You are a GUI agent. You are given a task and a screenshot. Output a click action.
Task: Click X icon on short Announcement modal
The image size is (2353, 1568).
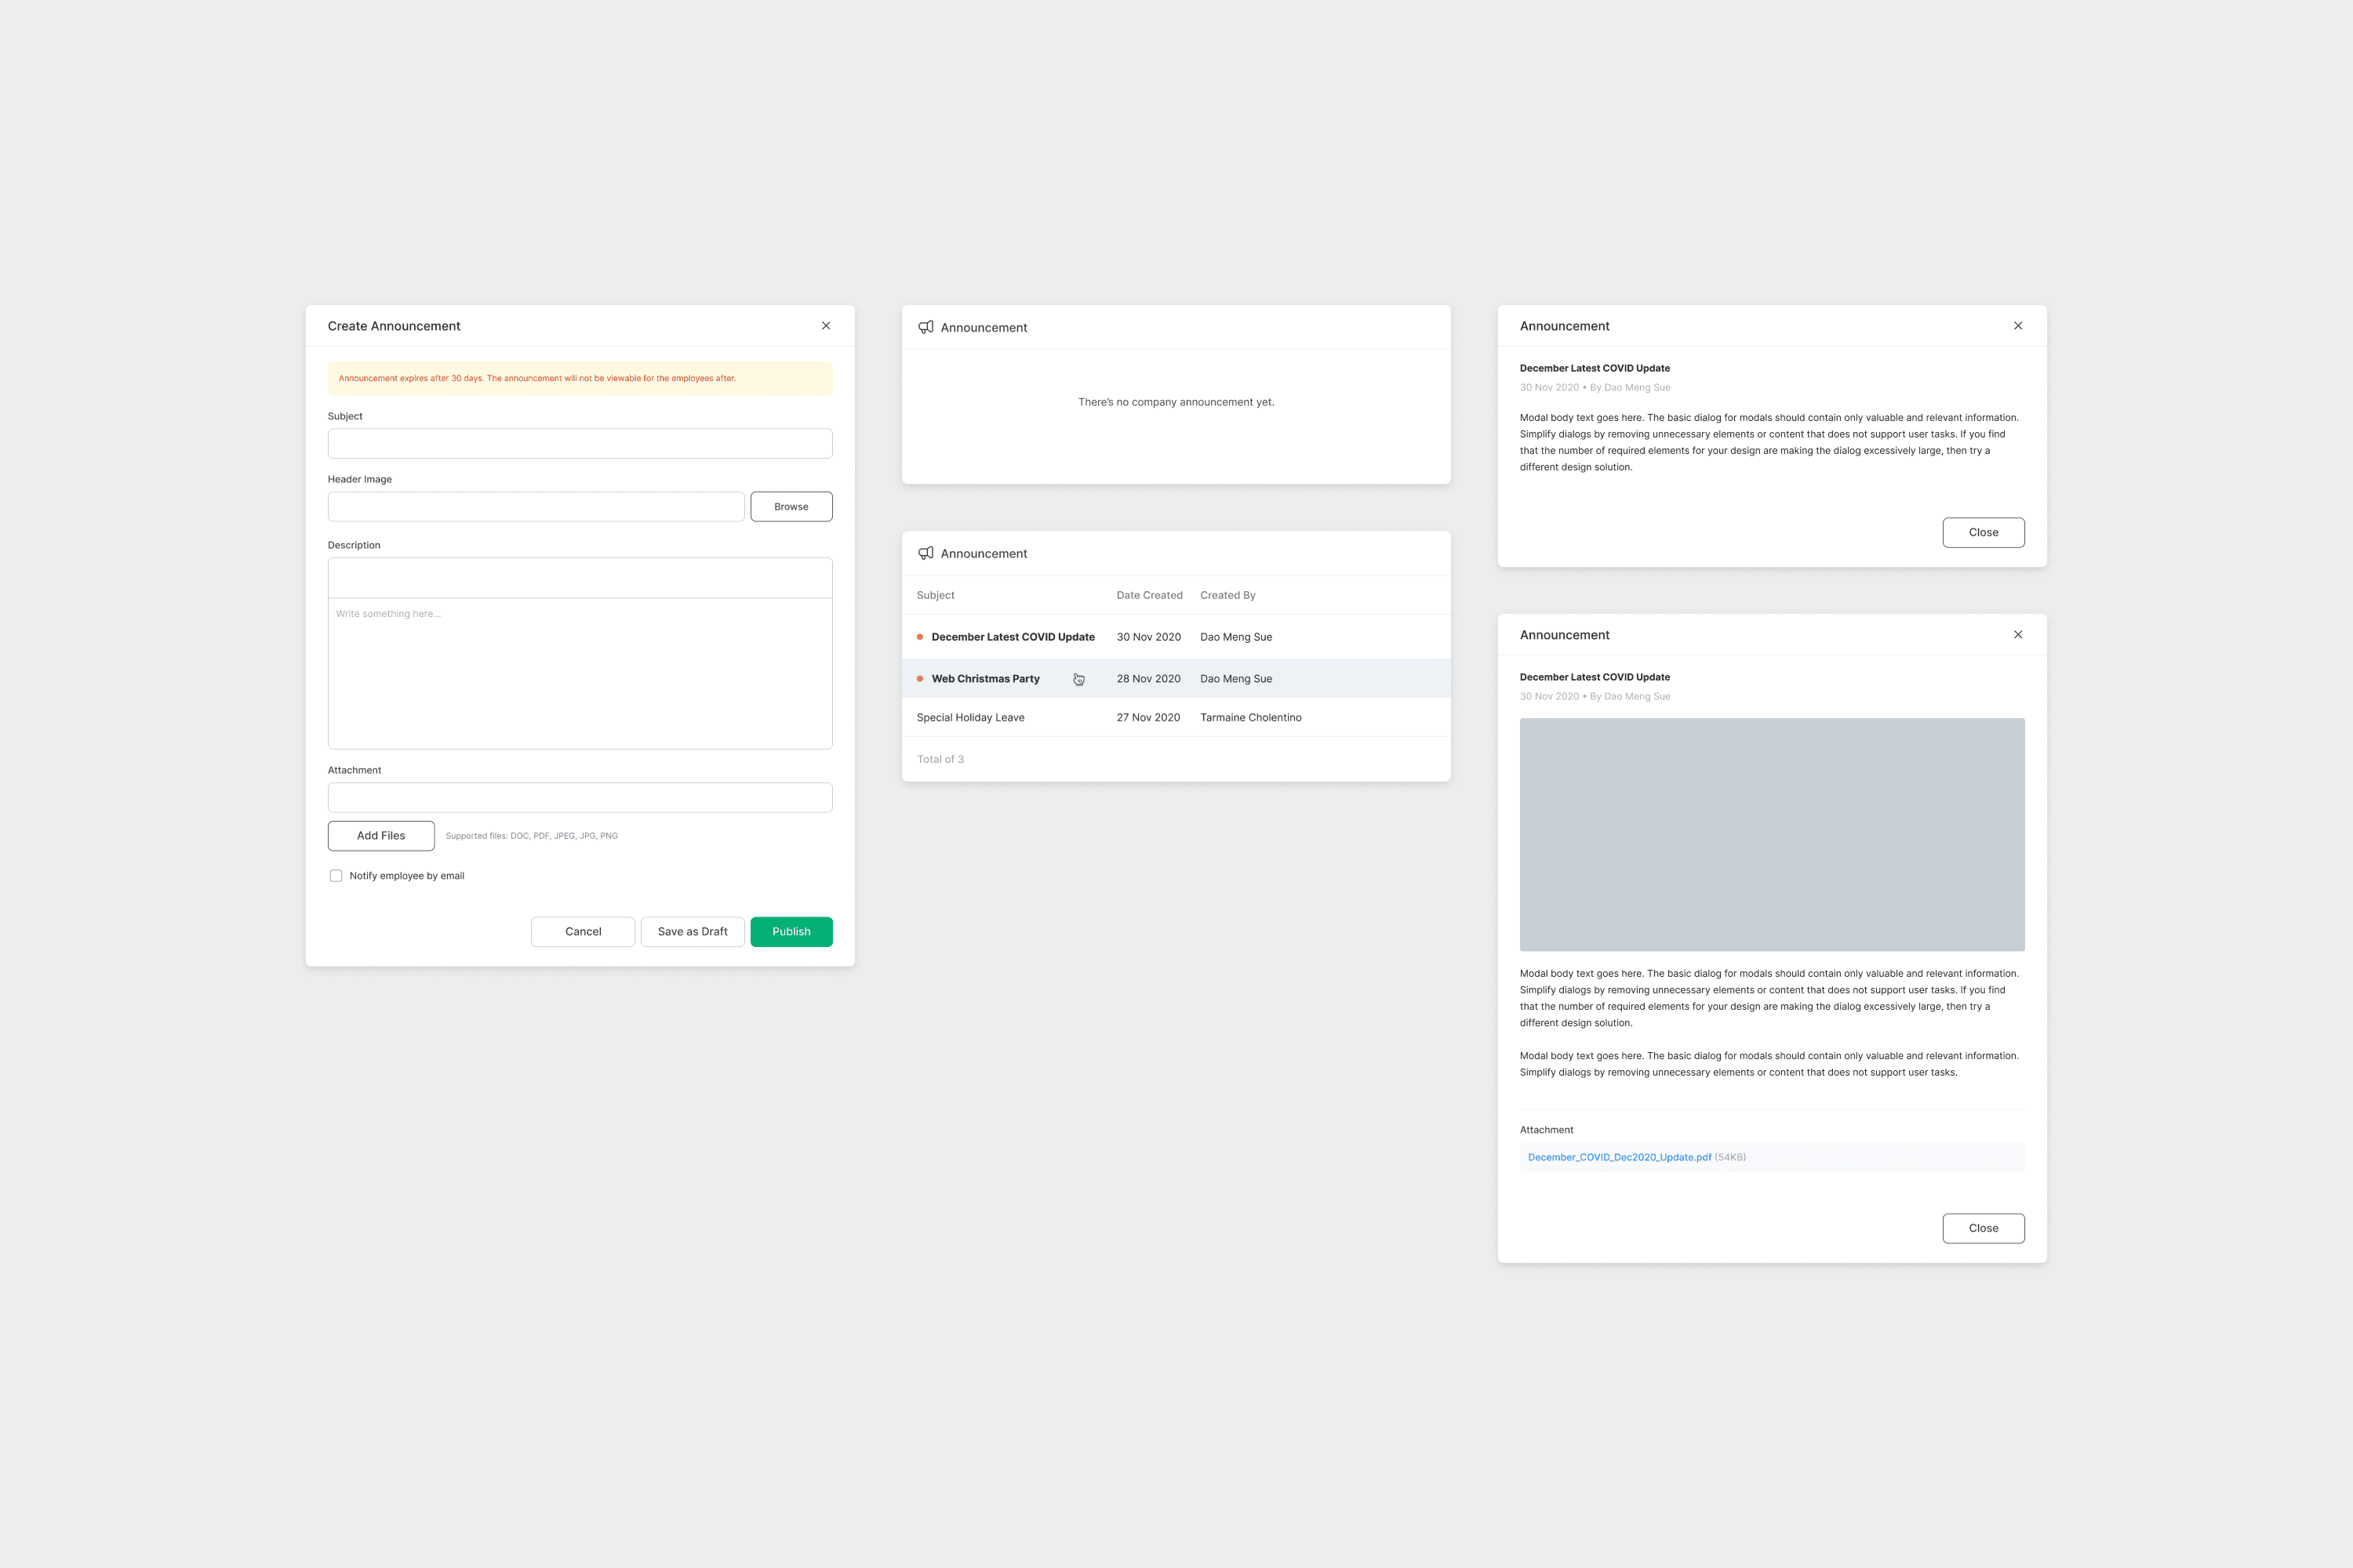[2018, 326]
